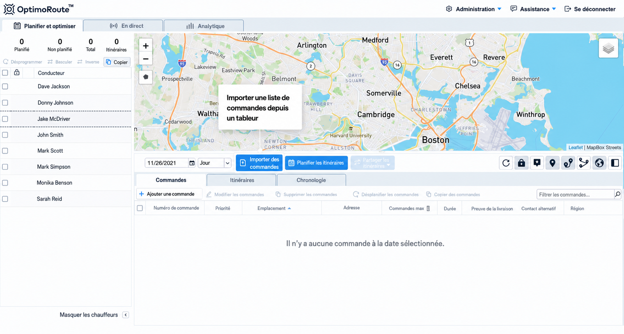Click the Durée column header
The width and height of the screenshot is (624, 334).
(x=450, y=209)
